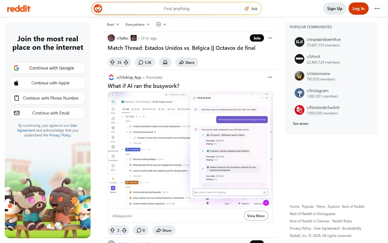Open the Match Thread Estados Unidos post
This screenshot has height=243, width=388.
(x=181, y=48)
